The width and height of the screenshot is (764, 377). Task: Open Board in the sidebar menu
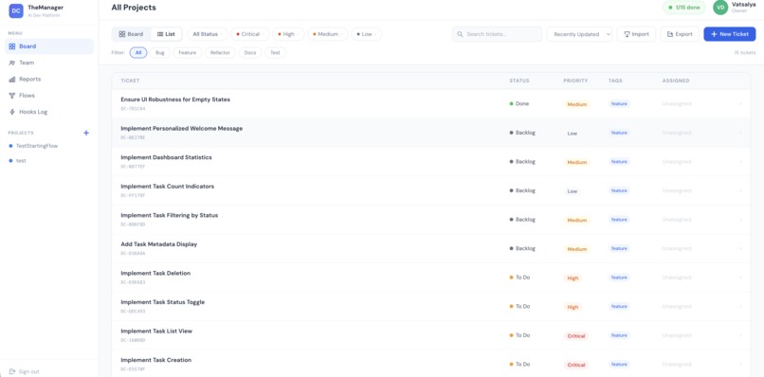pos(49,46)
